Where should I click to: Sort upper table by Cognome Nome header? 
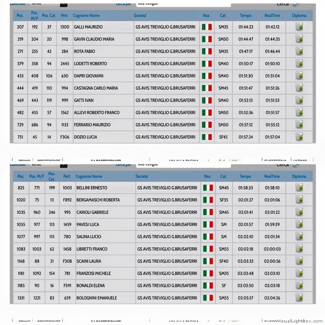click(x=86, y=15)
